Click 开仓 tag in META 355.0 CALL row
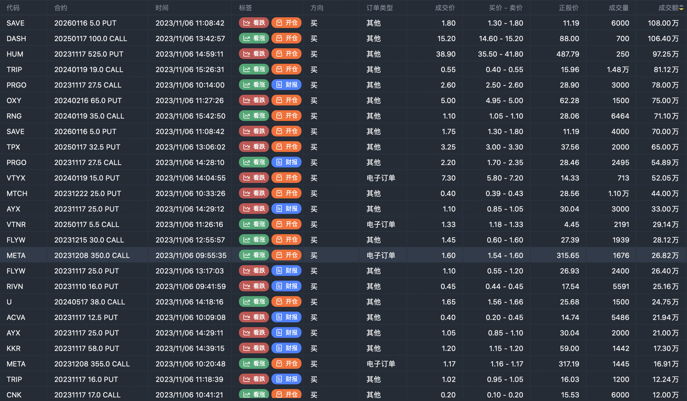 click(x=286, y=364)
